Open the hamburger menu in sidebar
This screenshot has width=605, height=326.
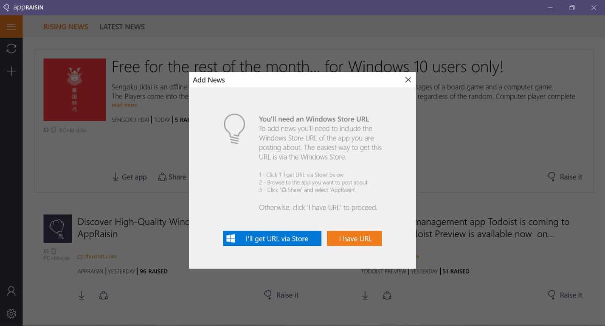tap(11, 27)
